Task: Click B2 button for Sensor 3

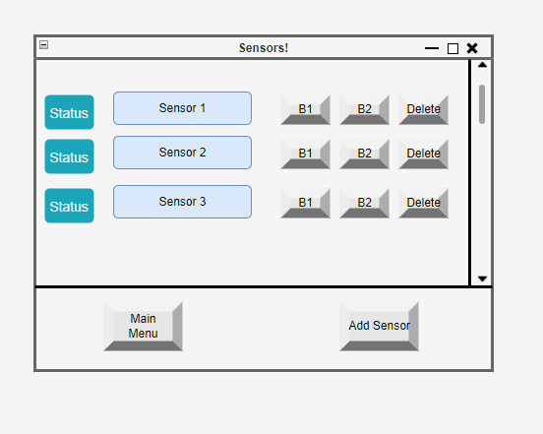Action: (x=364, y=203)
